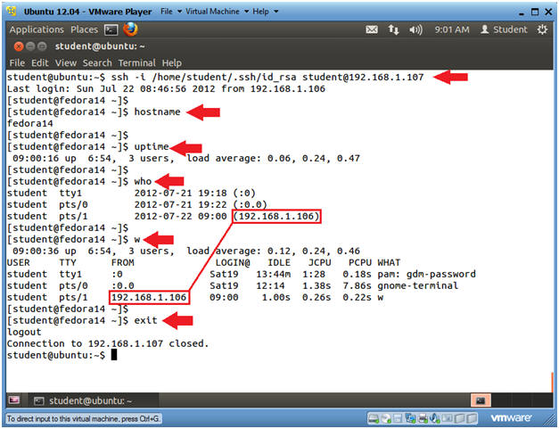This screenshot has width=559, height=429.
Task: Click the '09:00:16 up 6:54' uptime output
Action: (x=186, y=159)
